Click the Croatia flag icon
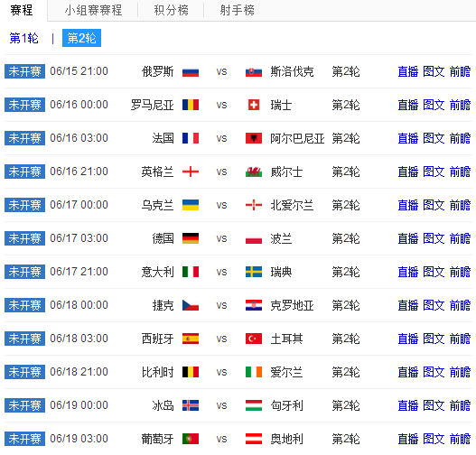This screenshot has width=476, height=455. (x=254, y=305)
